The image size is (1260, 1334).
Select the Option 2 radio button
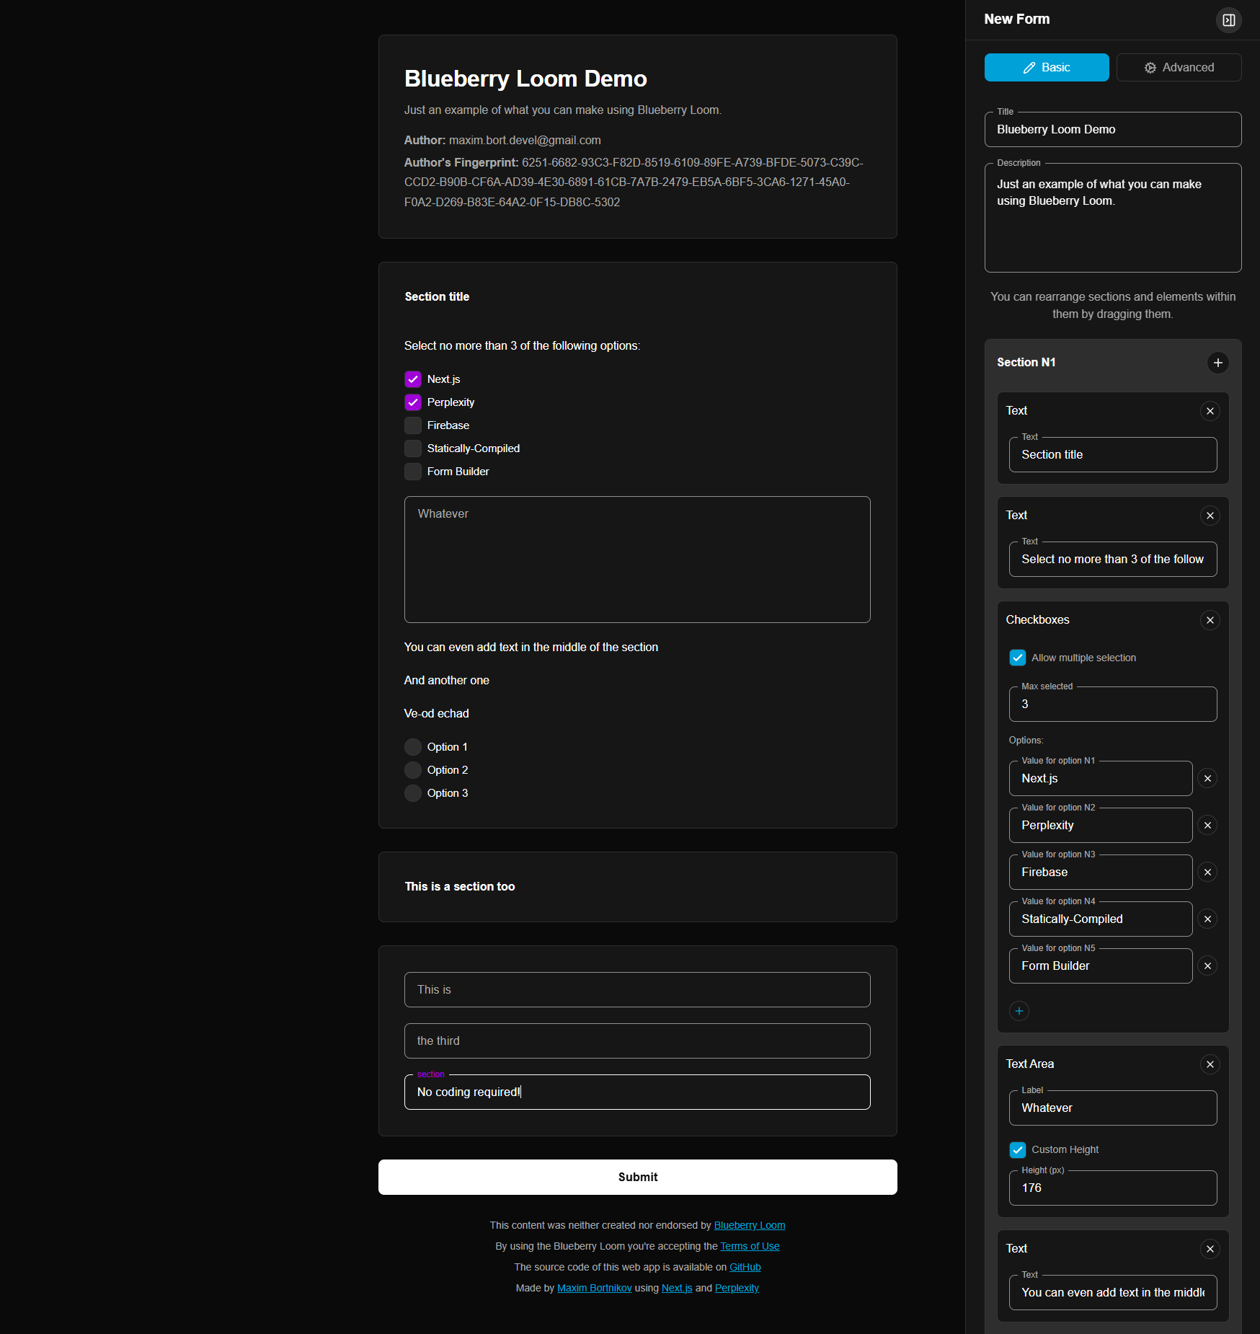[x=412, y=769]
